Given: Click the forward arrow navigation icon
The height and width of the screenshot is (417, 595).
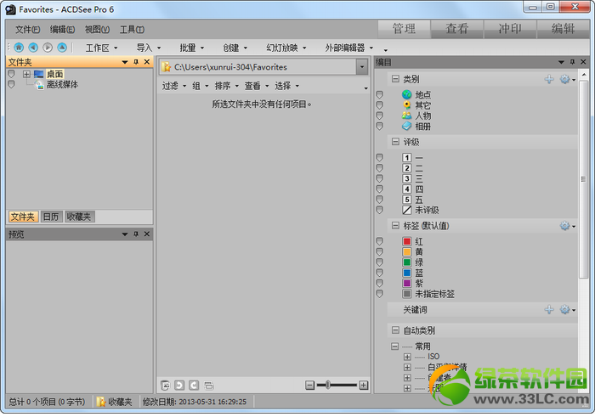Looking at the screenshot, I should [48, 48].
